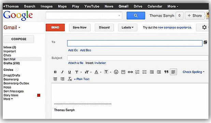Apply bulleted list formatting
Image resolution: width=211 pixels, height=123 pixels.
[144, 72]
